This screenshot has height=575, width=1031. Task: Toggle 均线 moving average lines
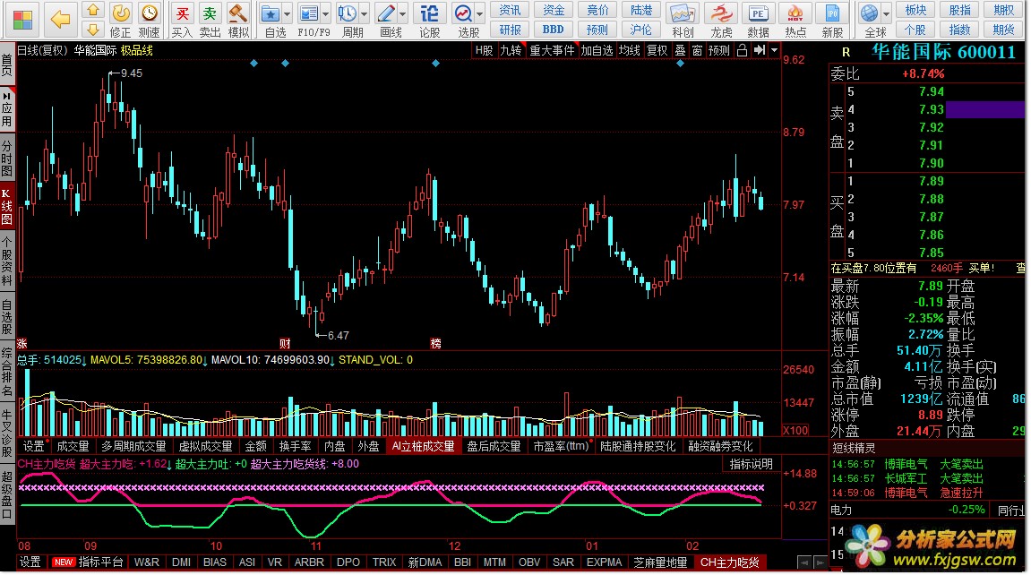(x=629, y=50)
